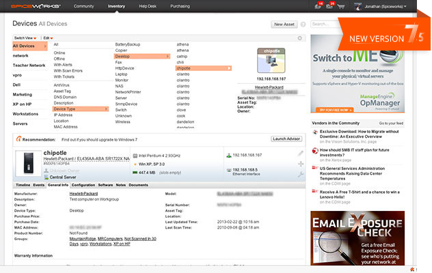The image size is (432, 273).
Task: Click the network IP 192.168.168.167 icon
Action: coord(229,155)
